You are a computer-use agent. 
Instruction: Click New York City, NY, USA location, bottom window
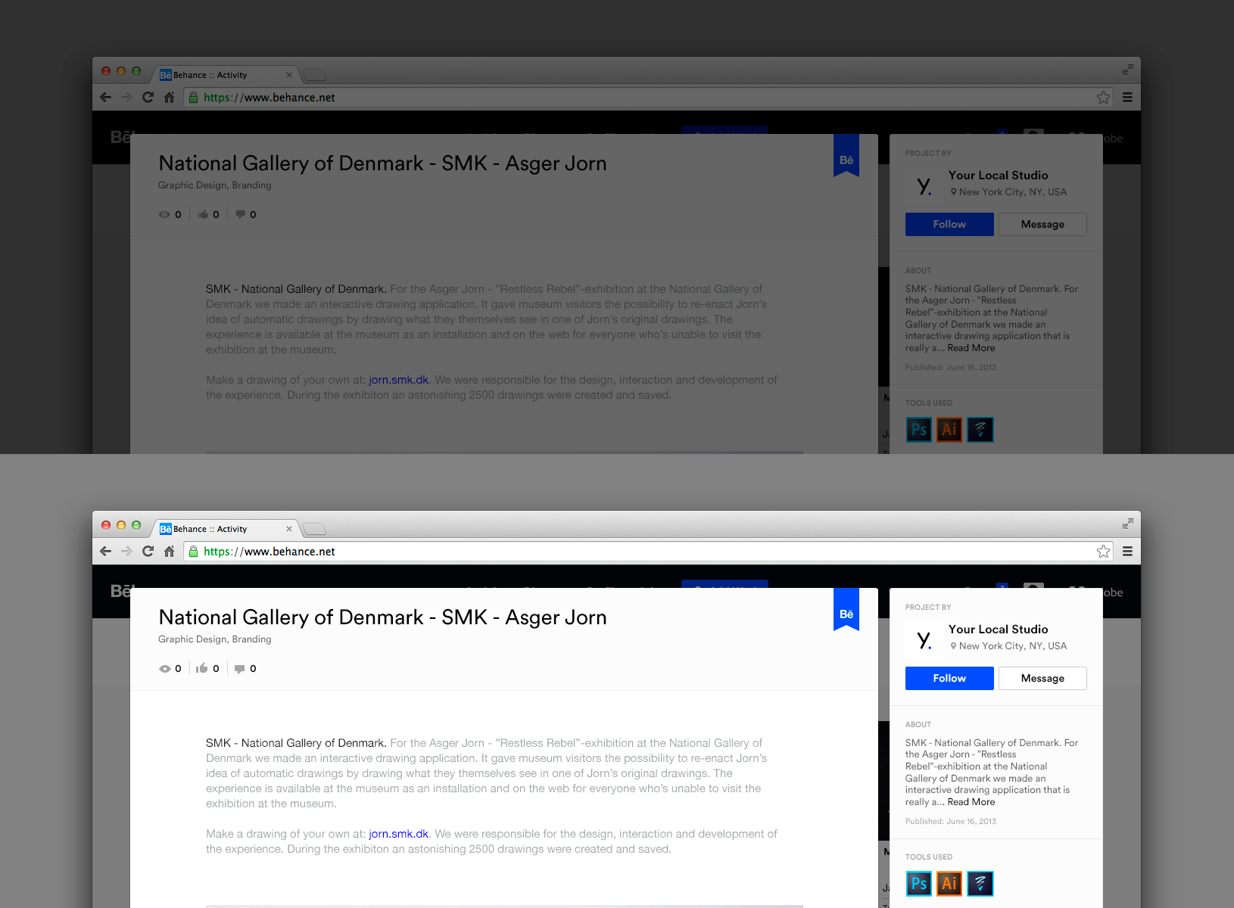pos(1013,646)
